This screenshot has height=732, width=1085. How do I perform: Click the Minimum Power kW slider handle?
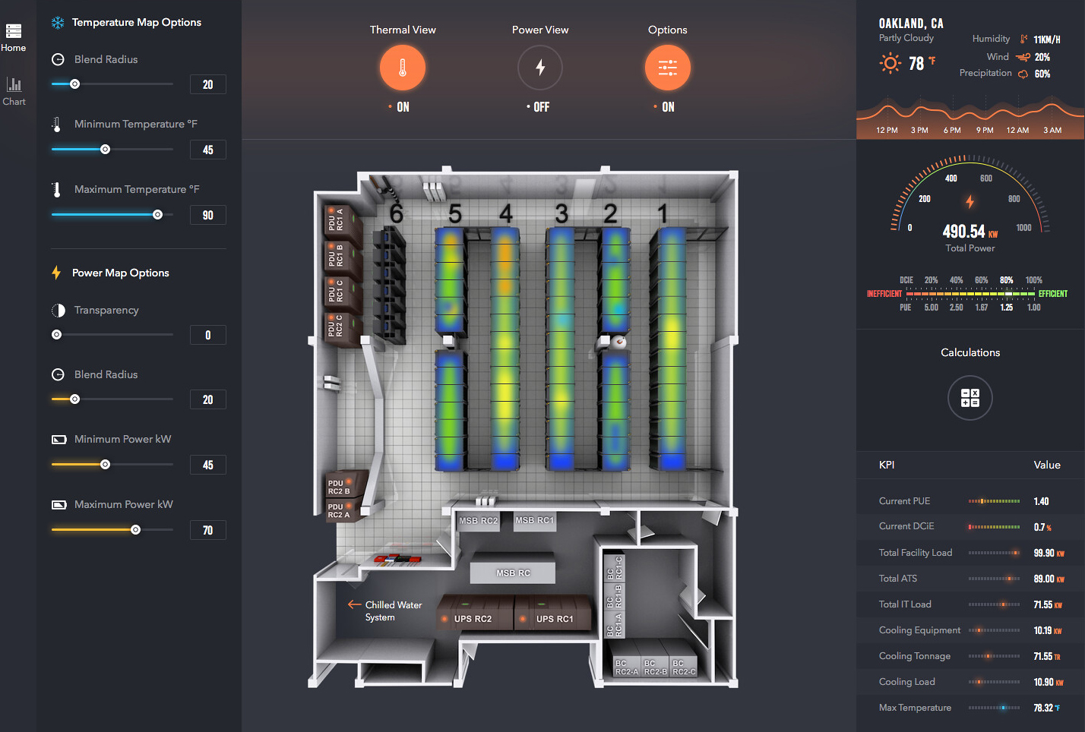(106, 465)
